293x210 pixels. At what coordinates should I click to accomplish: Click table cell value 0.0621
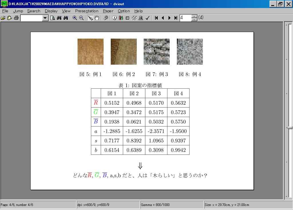coord(134,122)
